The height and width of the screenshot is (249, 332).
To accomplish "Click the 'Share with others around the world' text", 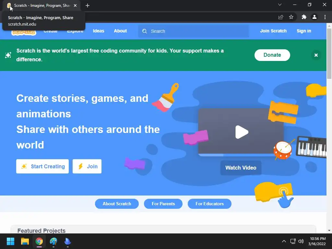I will pos(88,137).
